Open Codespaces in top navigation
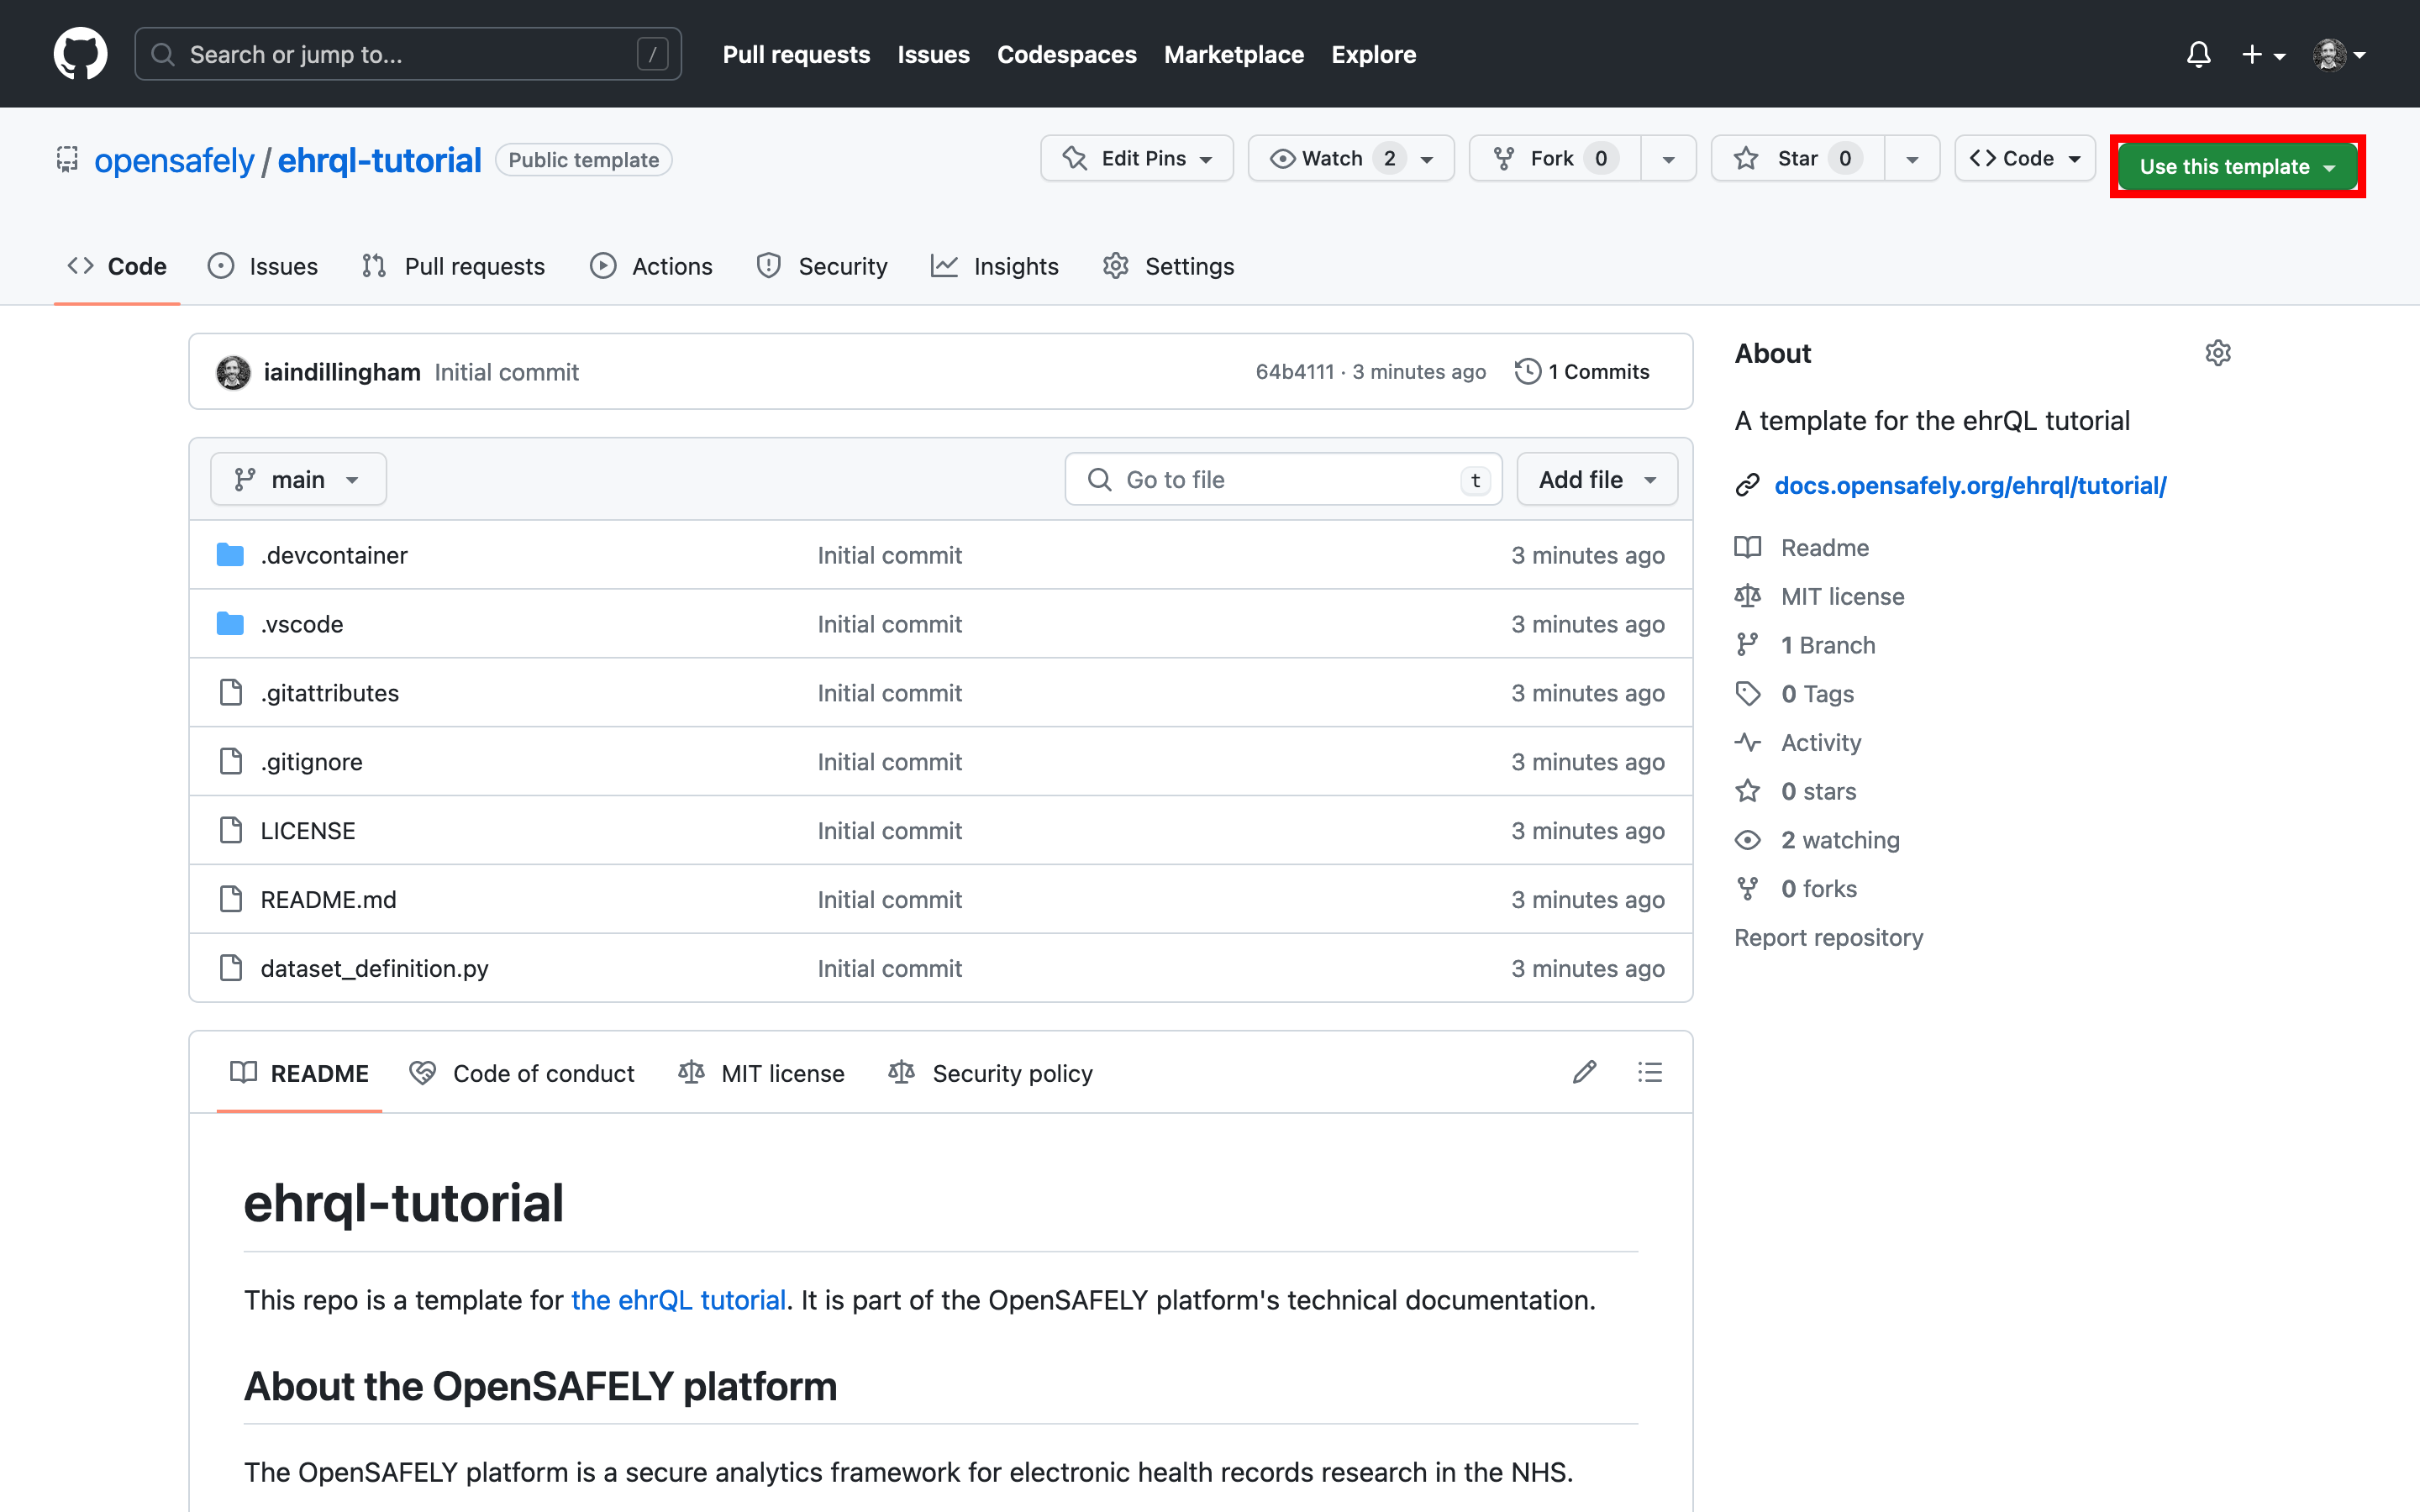2420x1512 pixels. [1066, 54]
